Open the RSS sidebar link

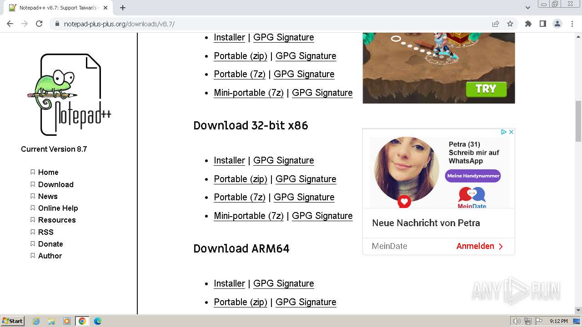pyautogui.click(x=45, y=232)
